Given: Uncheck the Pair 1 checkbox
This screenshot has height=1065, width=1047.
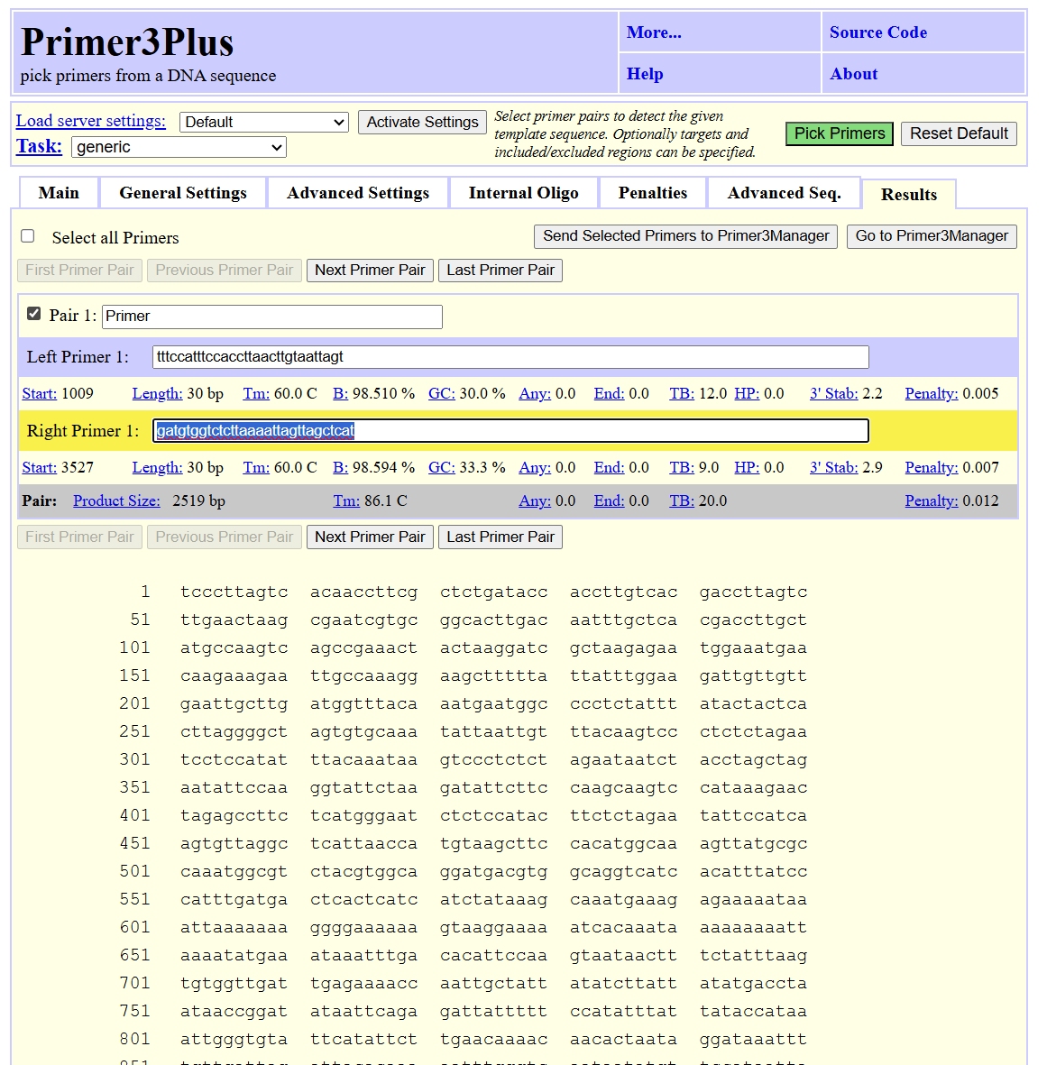Looking at the screenshot, I should coord(34,314).
